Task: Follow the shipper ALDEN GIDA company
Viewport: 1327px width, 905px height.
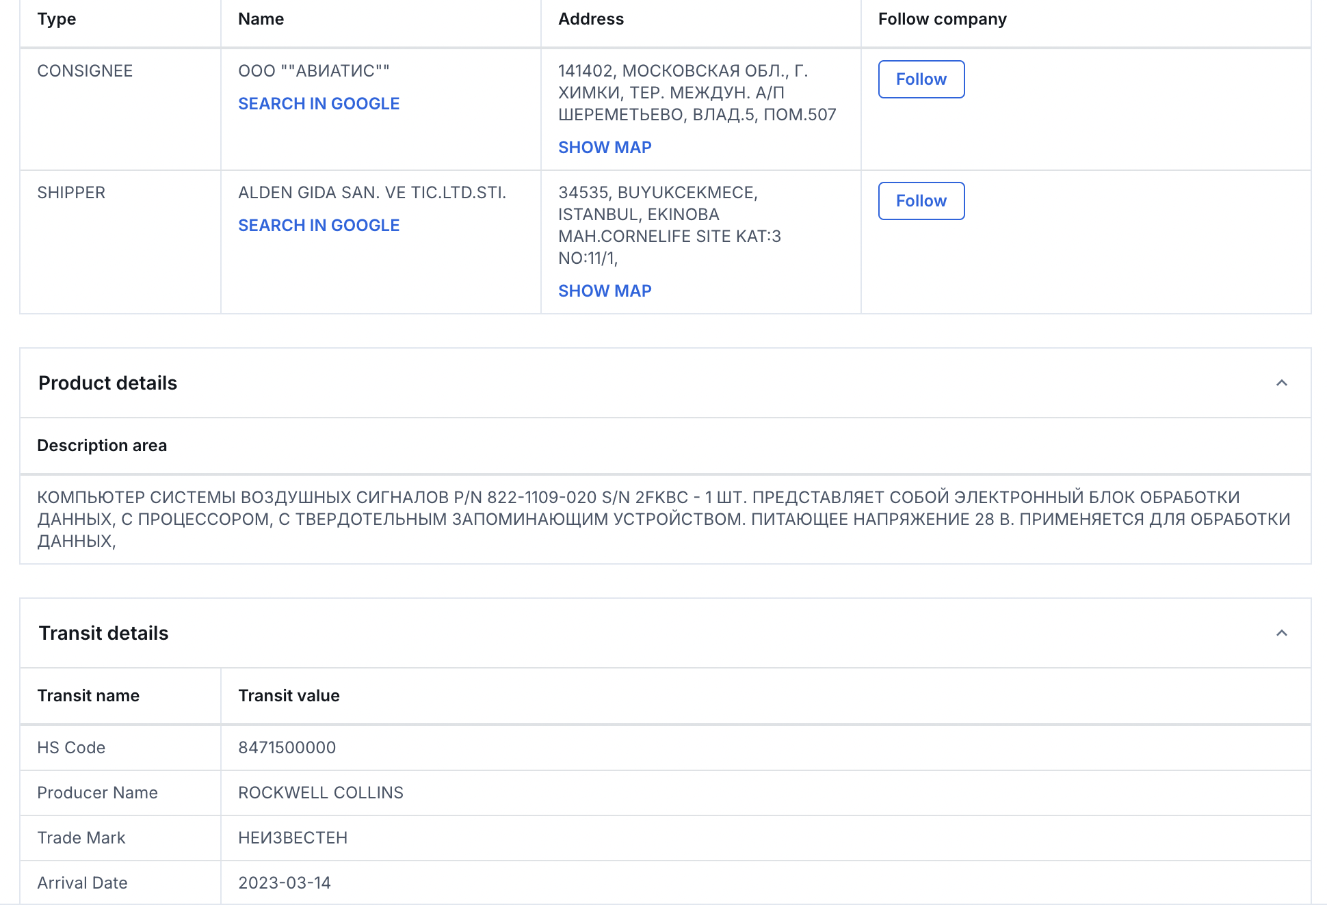Action: point(921,201)
